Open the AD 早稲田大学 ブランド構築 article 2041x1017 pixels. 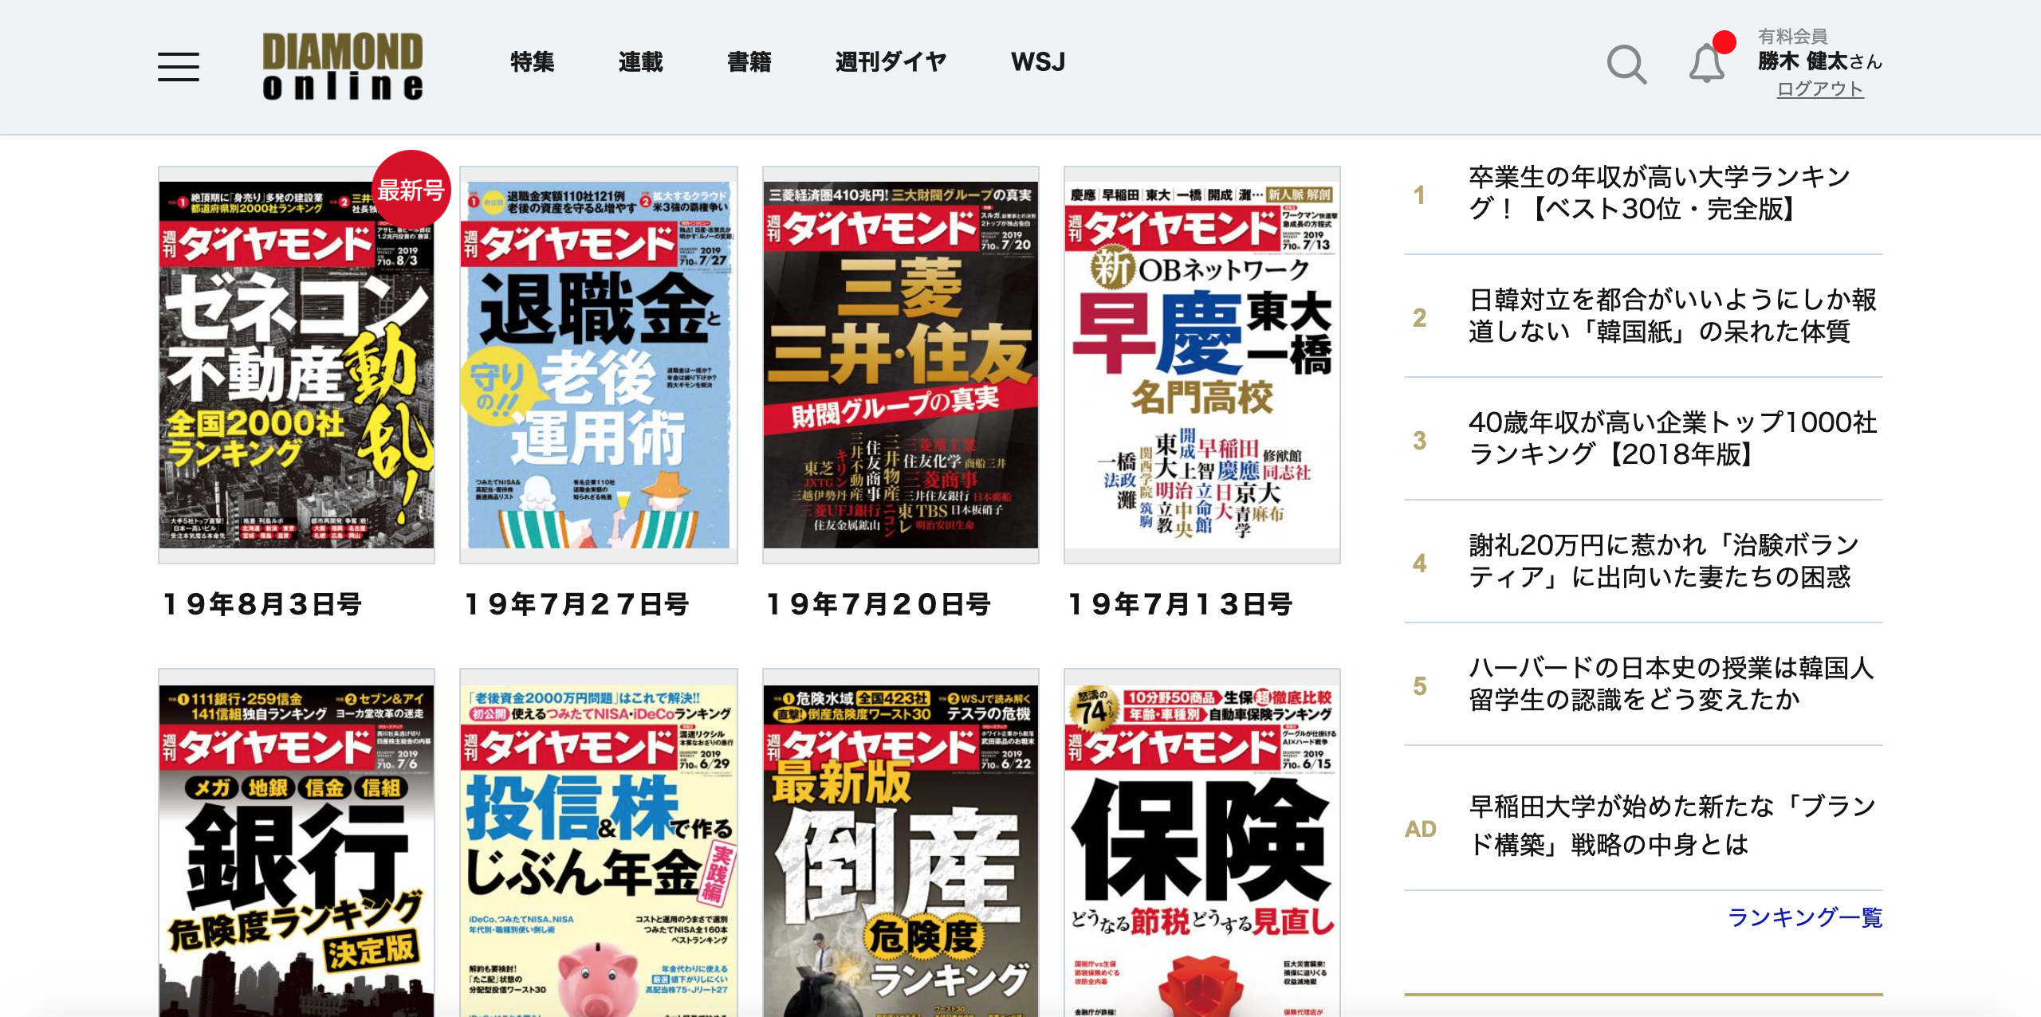click(x=1672, y=825)
